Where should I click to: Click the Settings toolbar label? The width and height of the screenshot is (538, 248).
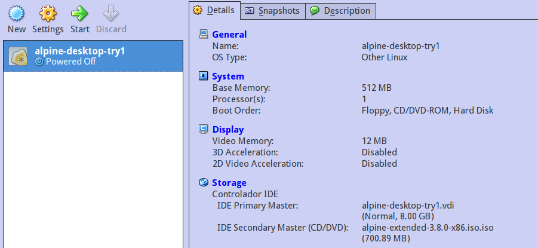[x=48, y=29]
